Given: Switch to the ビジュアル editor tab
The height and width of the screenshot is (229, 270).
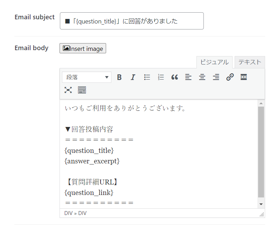Looking at the screenshot, I should 214,62.
